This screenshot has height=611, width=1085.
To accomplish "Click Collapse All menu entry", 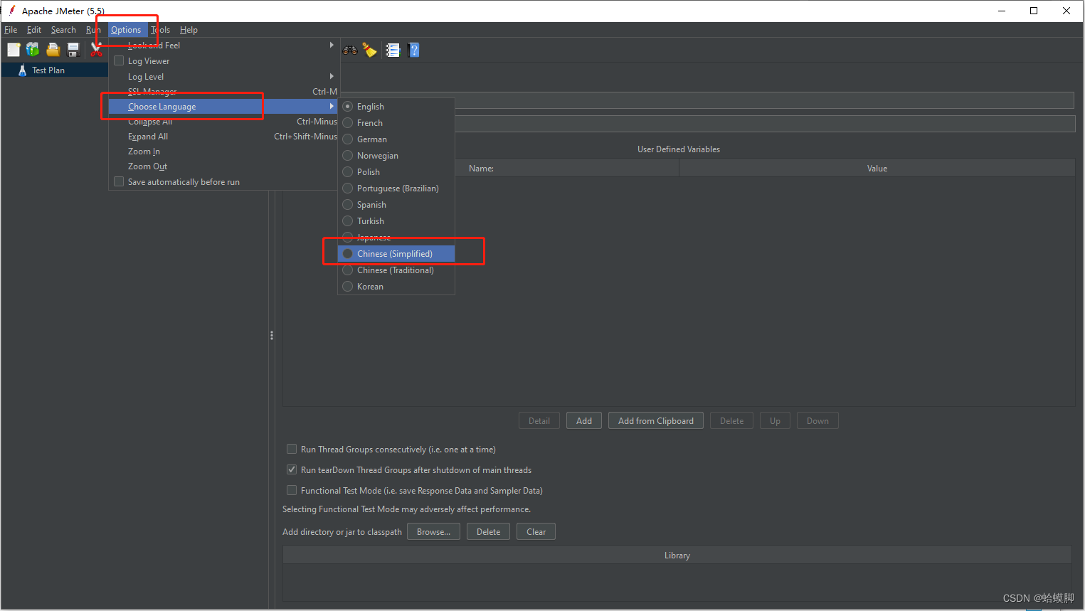I will pos(223,122).
